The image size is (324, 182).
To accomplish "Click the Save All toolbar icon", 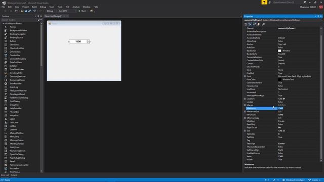I will point(29,11).
